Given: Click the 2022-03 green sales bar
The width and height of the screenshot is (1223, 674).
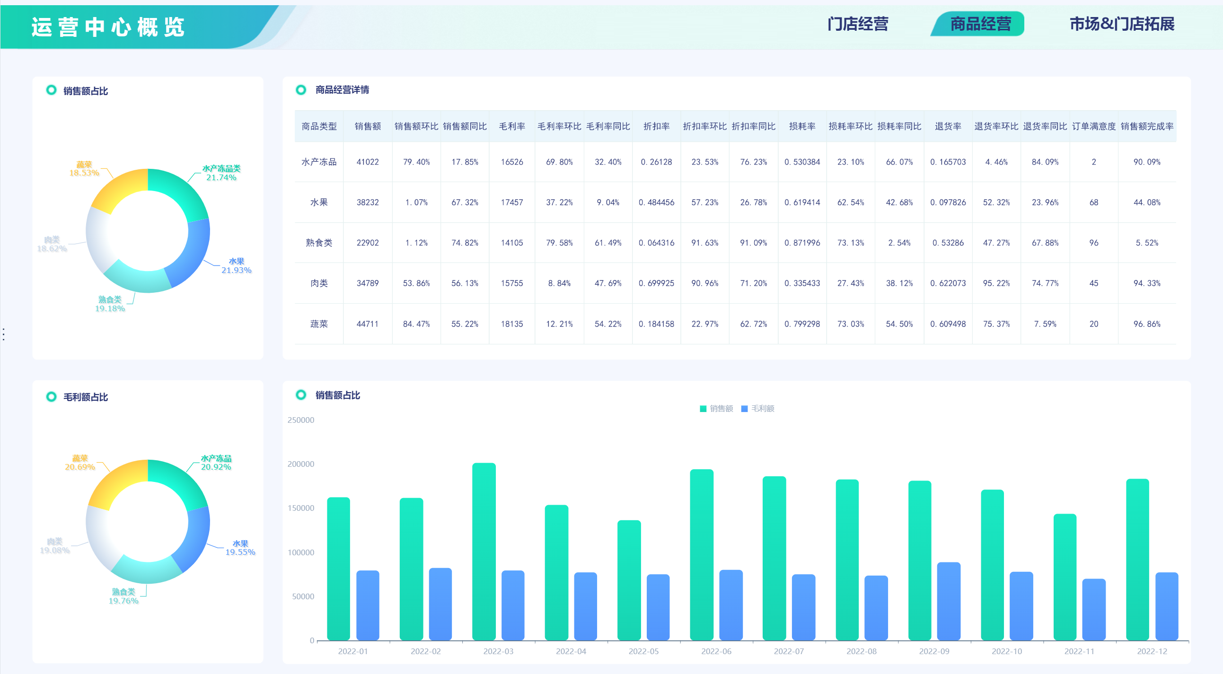Looking at the screenshot, I should point(484,551).
